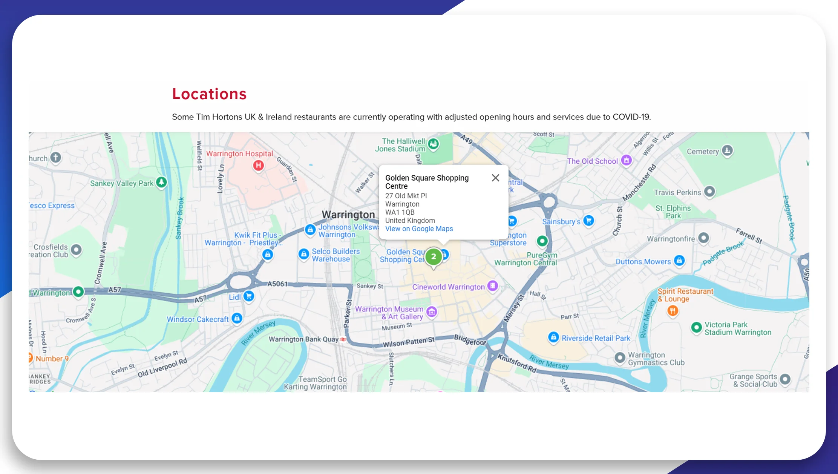838x474 pixels.
Task: Click the Halliwell Jones Stadium marker icon
Action: [434, 144]
